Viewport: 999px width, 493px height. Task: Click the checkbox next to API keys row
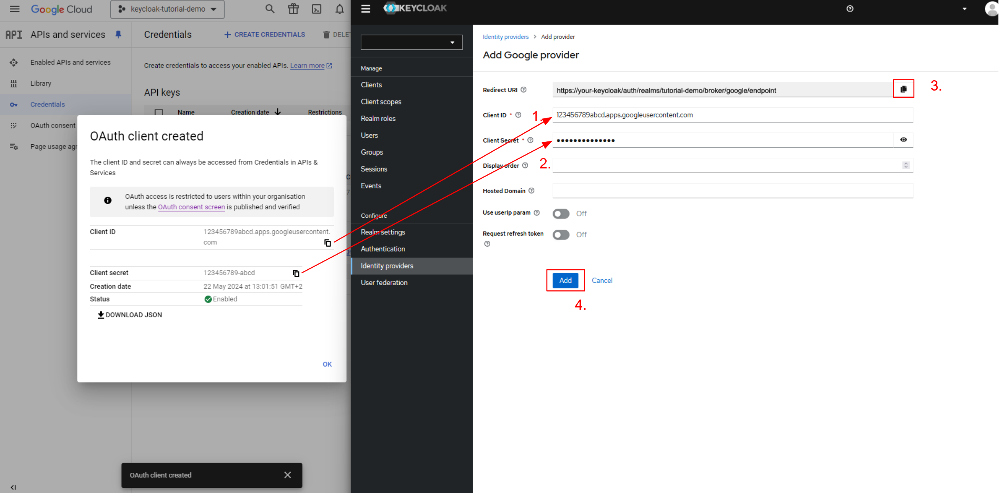pos(159,112)
